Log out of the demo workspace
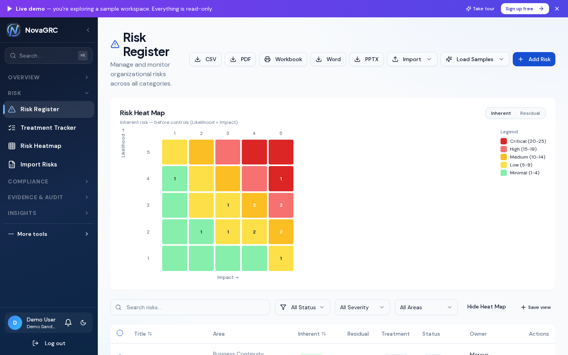Viewport: 568px width, 355px height. (49, 343)
